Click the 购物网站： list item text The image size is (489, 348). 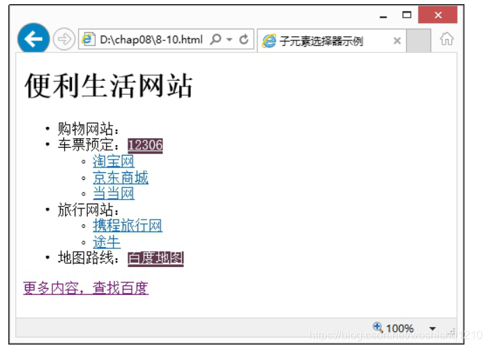(x=89, y=129)
